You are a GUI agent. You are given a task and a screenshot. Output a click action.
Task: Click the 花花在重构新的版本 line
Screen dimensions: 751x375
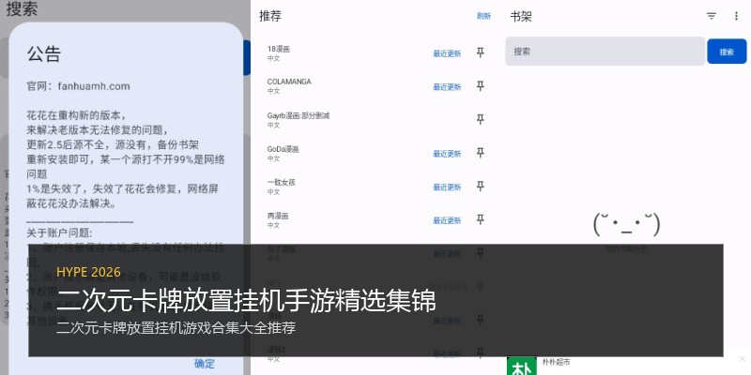(x=76, y=115)
